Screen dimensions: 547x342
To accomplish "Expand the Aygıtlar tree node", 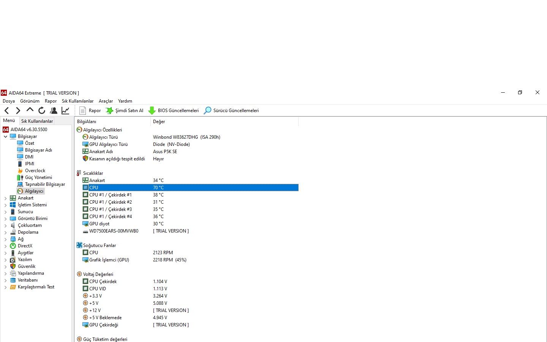I will click(x=5, y=253).
